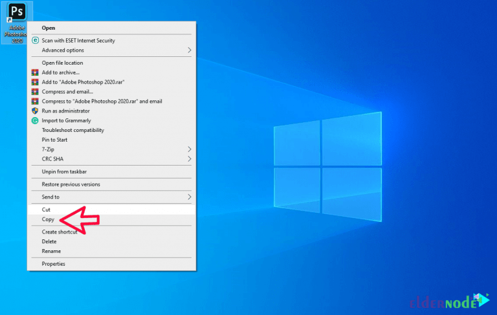Choose Open from the context menu
Screen dimensions: 497x315
tap(111, 28)
